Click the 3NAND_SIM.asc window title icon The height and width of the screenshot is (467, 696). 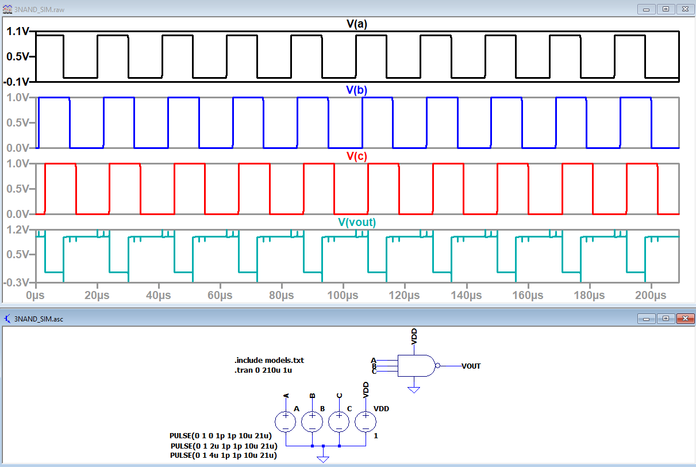tap(7, 319)
